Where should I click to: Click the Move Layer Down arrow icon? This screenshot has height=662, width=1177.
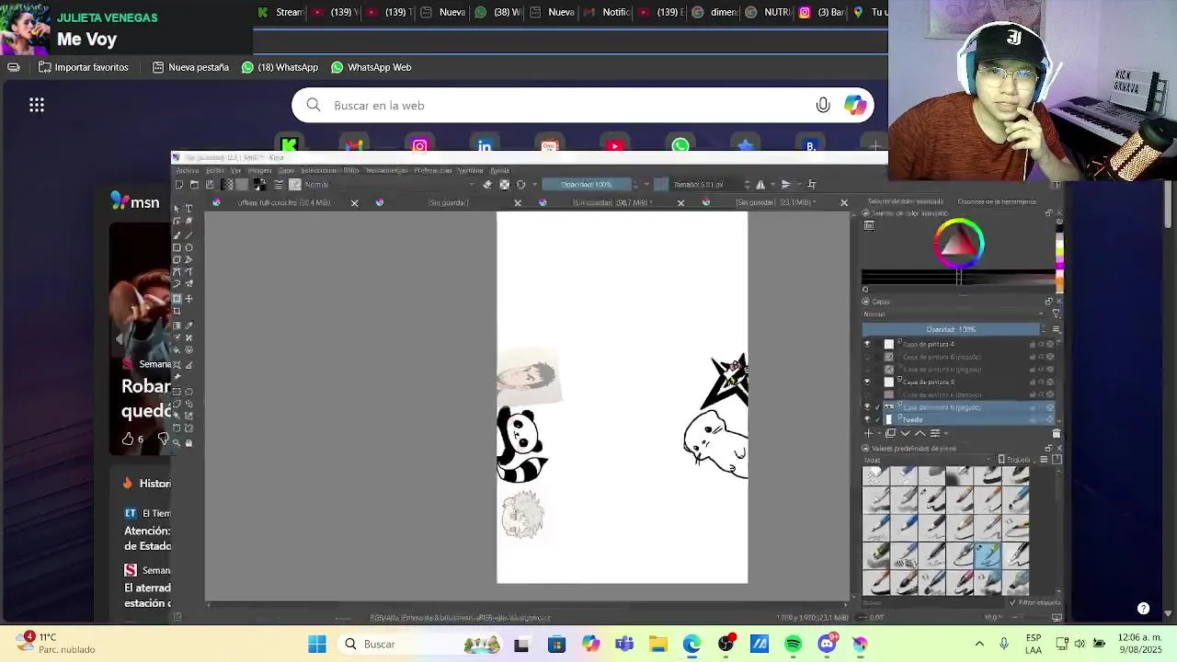click(x=905, y=433)
